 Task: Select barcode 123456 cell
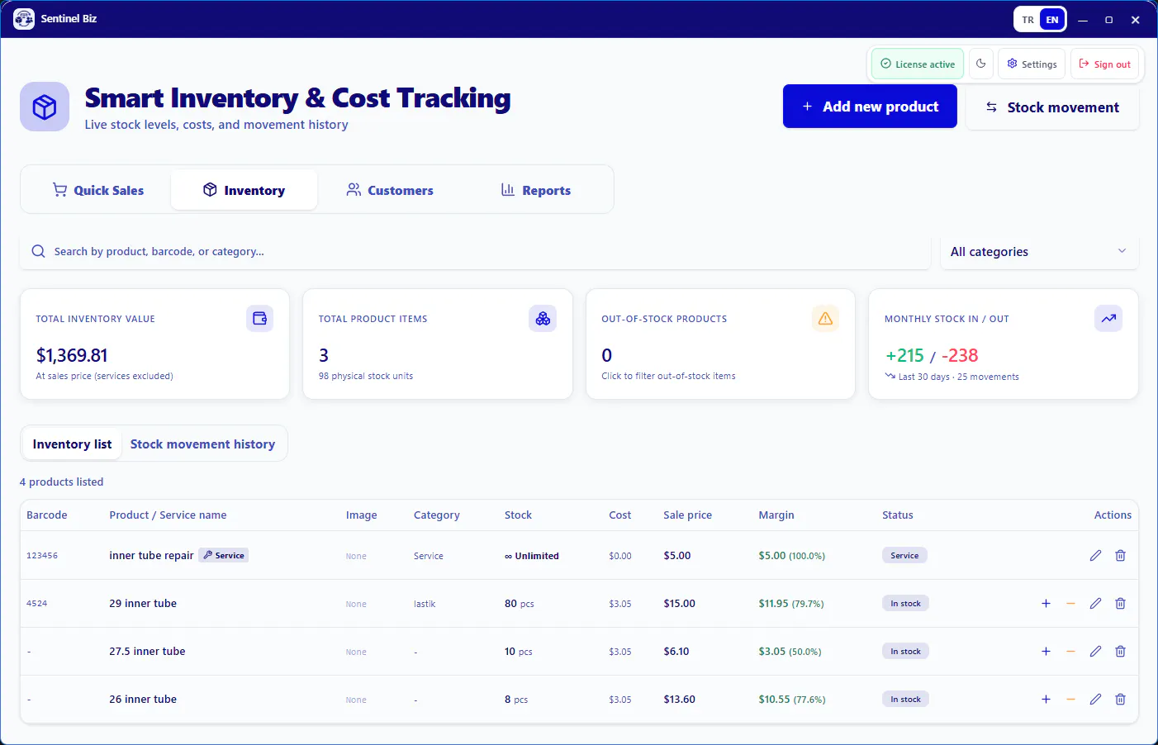click(x=42, y=556)
